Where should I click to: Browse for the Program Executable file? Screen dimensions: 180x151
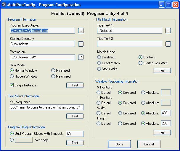pos(81,31)
